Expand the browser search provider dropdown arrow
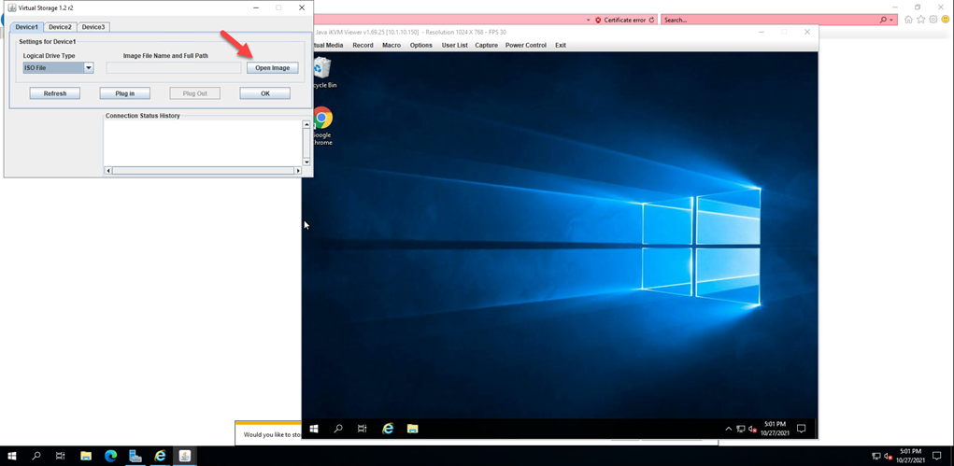Image resolution: width=954 pixels, height=466 pixels. [x=892, y=20]
